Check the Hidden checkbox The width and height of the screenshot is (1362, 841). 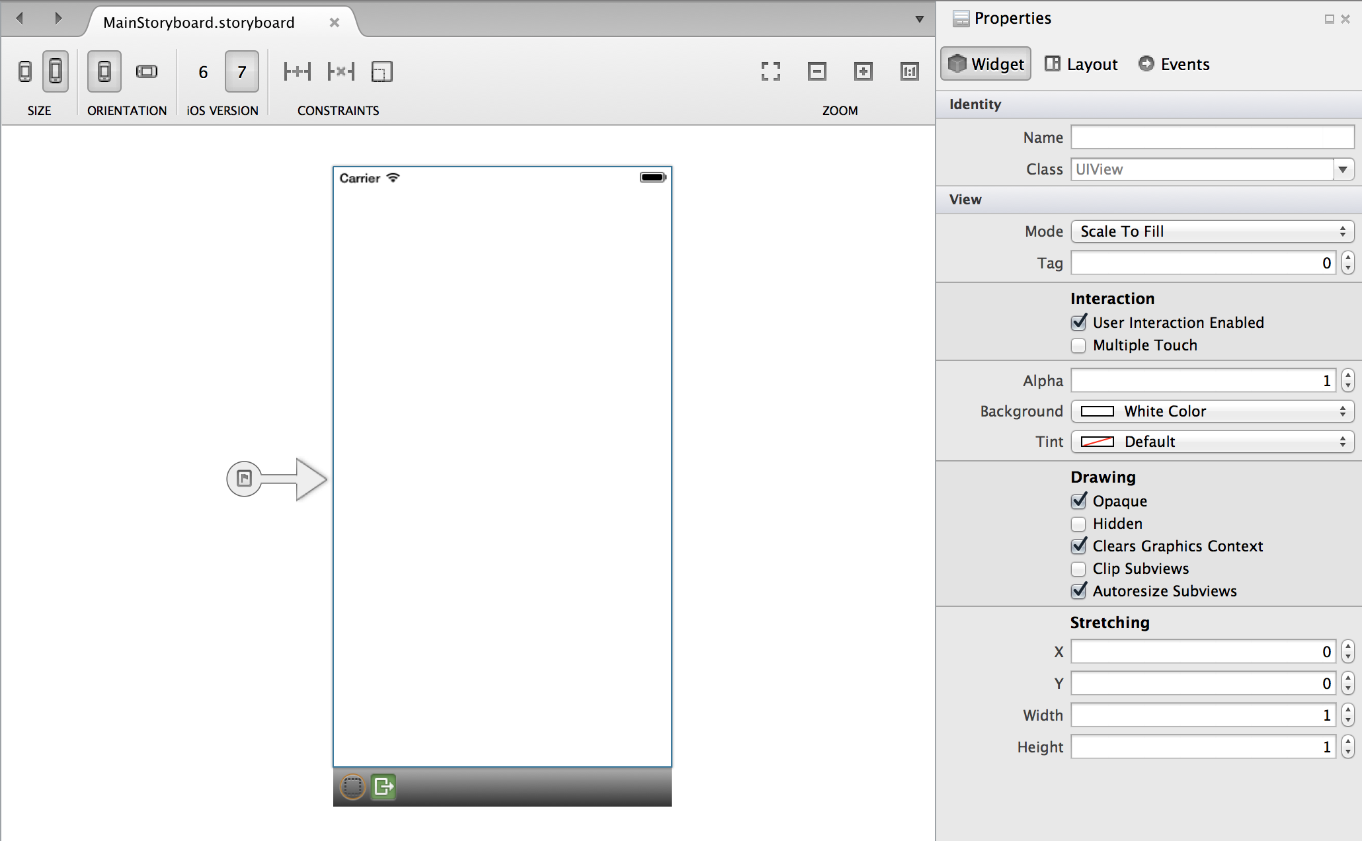tap(1079, 524)
